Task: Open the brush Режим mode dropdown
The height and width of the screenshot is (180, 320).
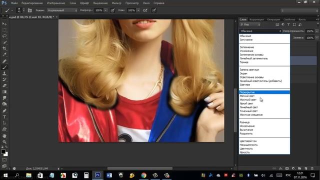Action: (62, 10)
